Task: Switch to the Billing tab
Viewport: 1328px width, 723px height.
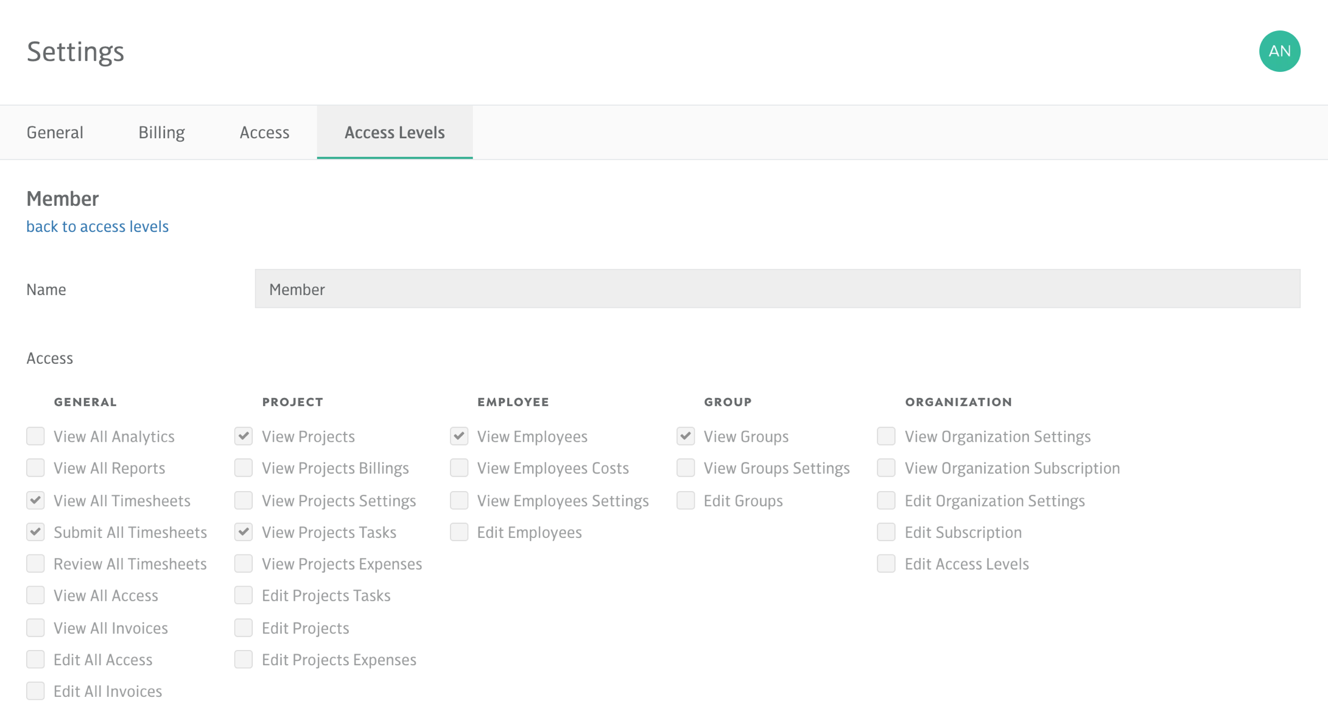Action: point(161,132)
